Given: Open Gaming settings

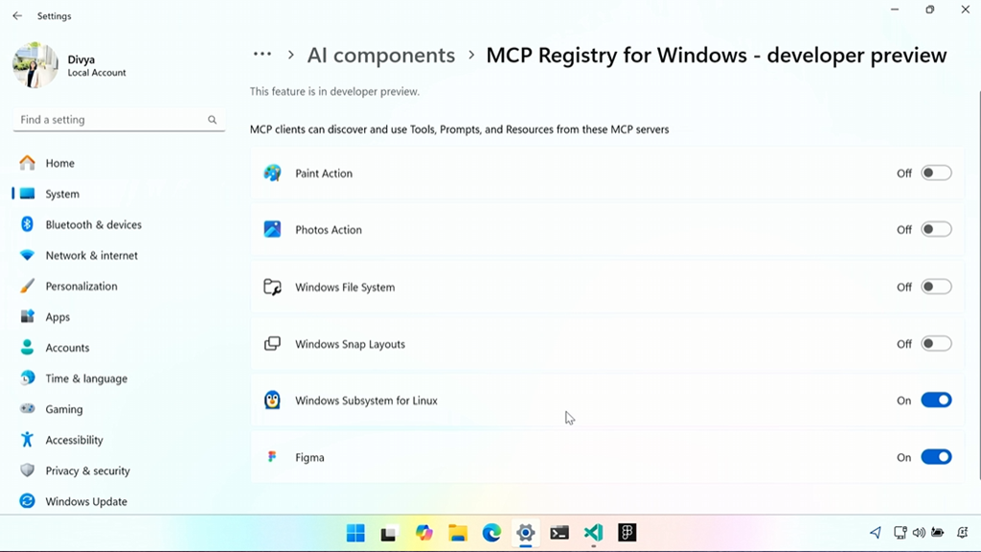Looking at the screenshot, I should point(119,408).
